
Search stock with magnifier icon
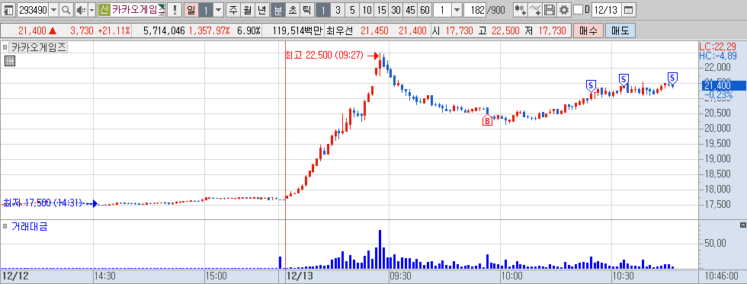[x=66, y=9]
